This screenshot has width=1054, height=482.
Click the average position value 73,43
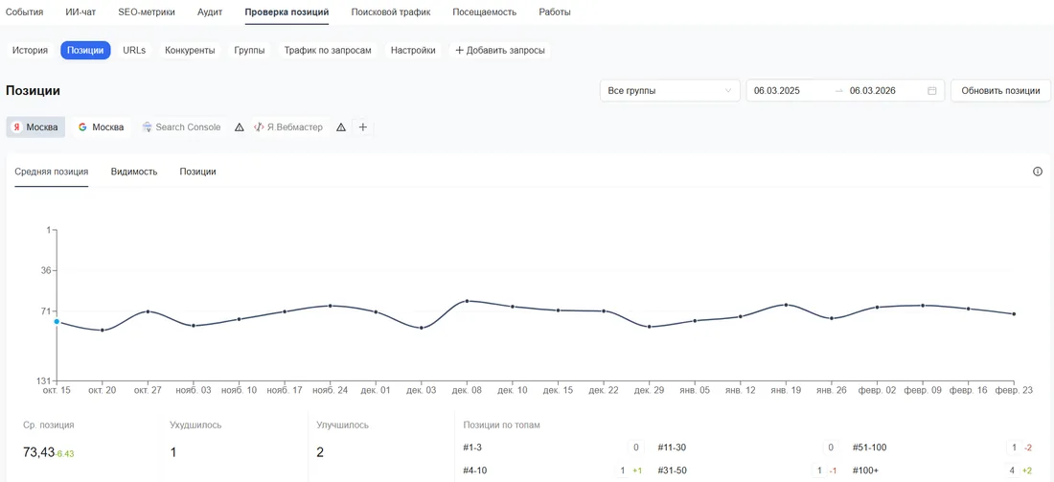[x=38, y=452]
